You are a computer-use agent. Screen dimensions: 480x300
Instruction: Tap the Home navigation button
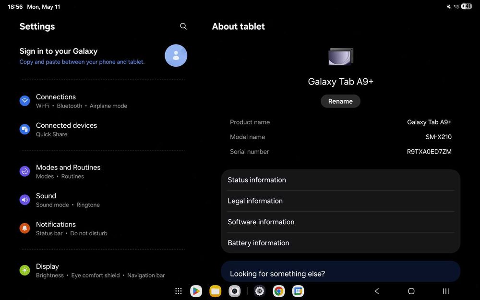pos(411,291)
